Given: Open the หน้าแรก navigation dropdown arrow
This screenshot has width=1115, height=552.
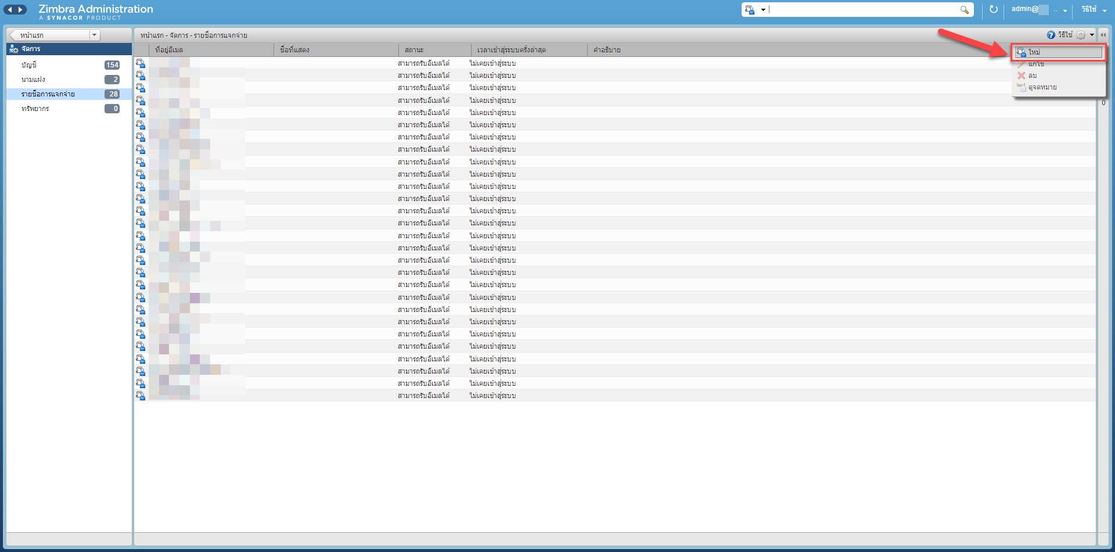Looking at the screenshot, I should 94,35.
